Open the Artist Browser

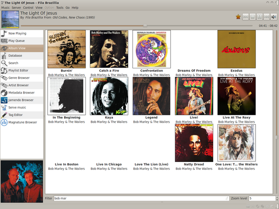tap(22, 85)
